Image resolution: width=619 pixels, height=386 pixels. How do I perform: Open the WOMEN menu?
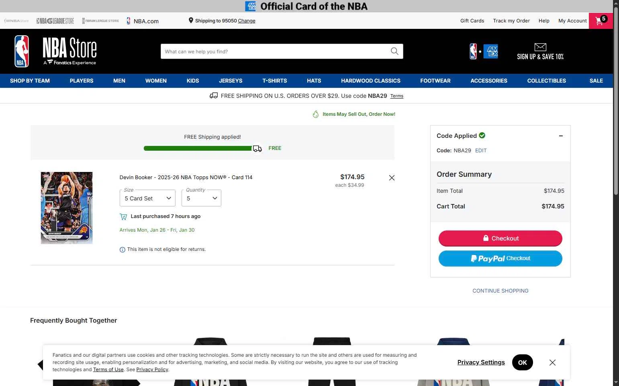point(156,81)
